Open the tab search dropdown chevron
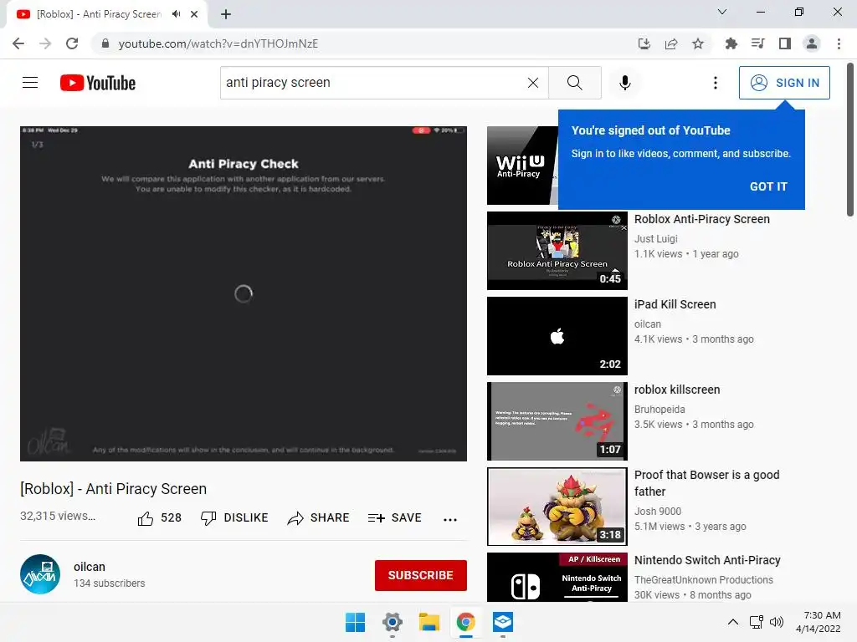The image size is (857, 642). point(722,12)
